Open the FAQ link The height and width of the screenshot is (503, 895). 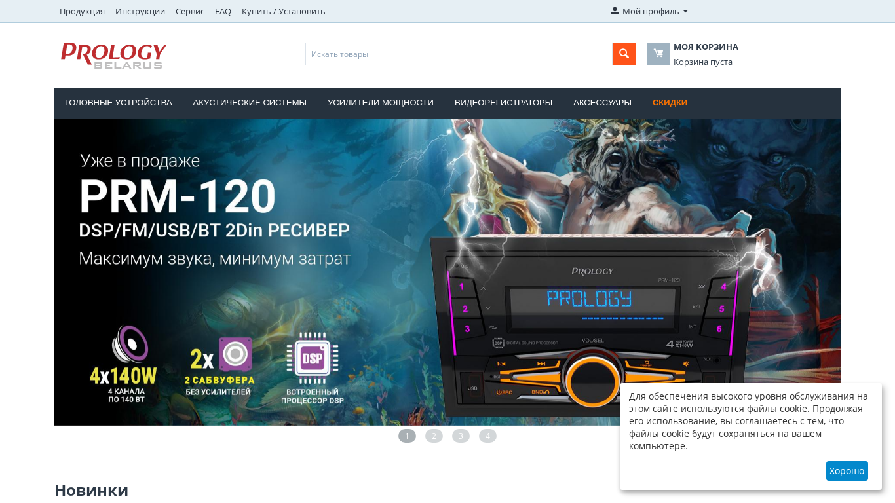[223, 11]
